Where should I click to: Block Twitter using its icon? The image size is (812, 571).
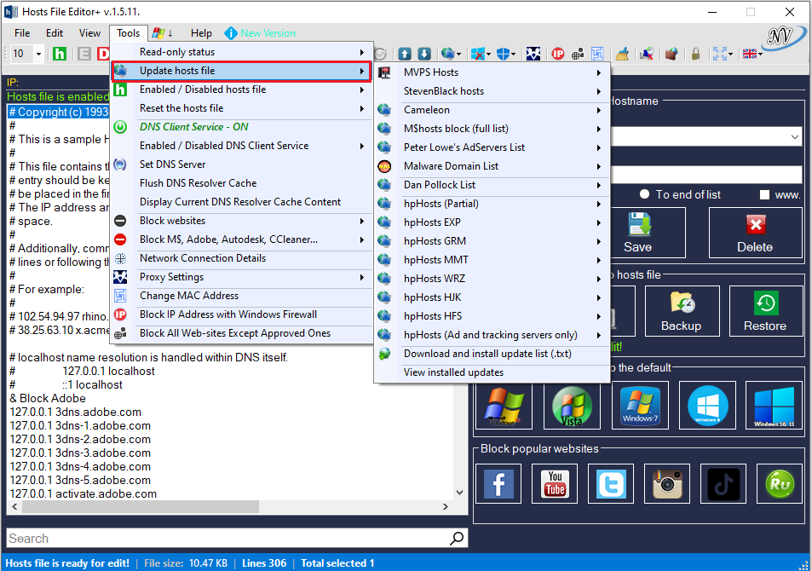click(611, 483)
